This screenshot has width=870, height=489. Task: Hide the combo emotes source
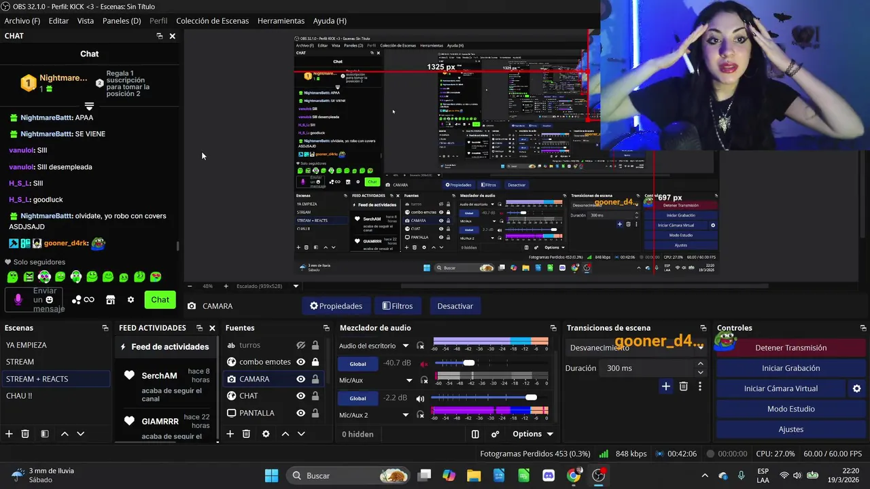click(300, 362)
